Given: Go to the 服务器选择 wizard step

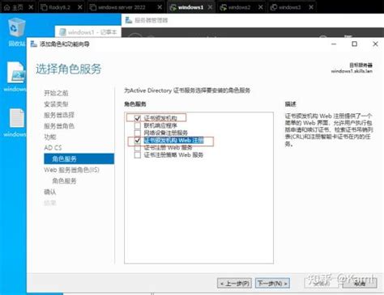Looking at the screenshot, I should tap(59, 115).
